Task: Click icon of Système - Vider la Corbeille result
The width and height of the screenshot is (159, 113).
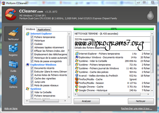Action: 77,61
